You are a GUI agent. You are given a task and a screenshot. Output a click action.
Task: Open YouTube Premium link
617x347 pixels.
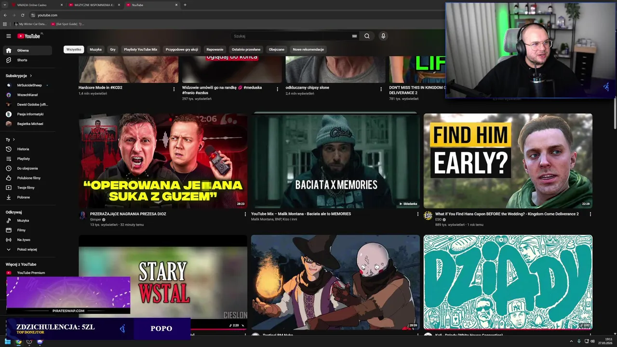point(28,273)
